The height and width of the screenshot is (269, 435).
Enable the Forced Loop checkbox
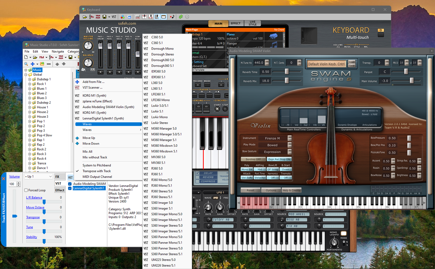(26, 190)
